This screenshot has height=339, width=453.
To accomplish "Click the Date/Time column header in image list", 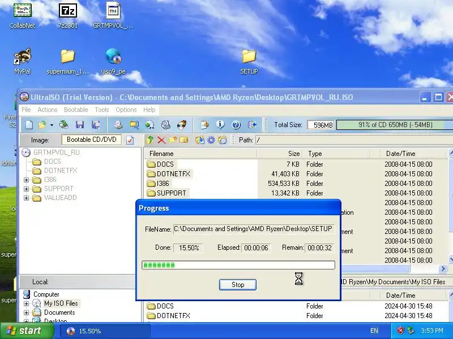I will tap(413, 154).
